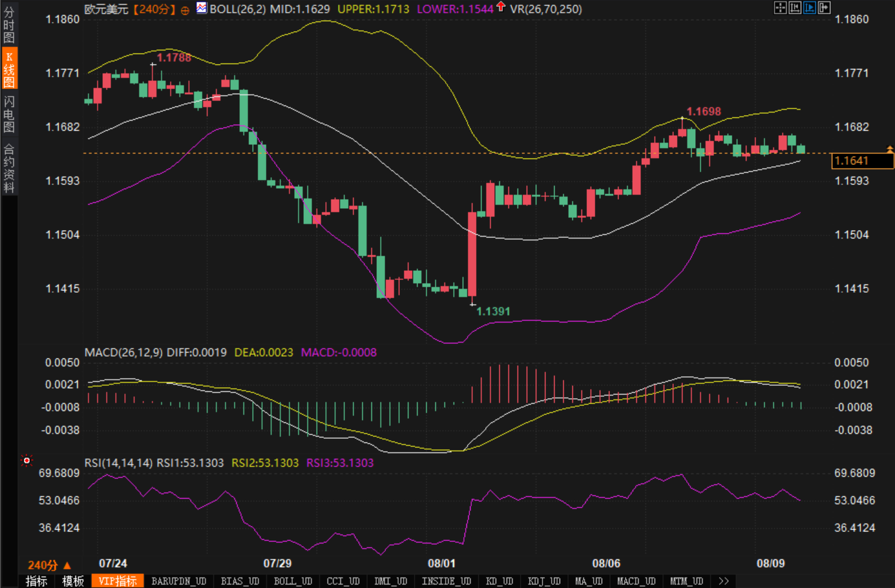Switch to 分时图 sidebar tab
895x588 pixels.
[x=9, y=24]
